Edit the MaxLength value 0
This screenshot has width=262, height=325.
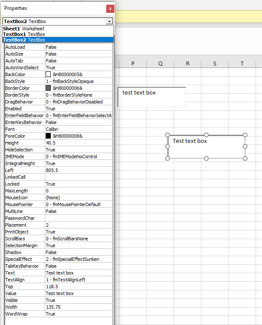79,191
